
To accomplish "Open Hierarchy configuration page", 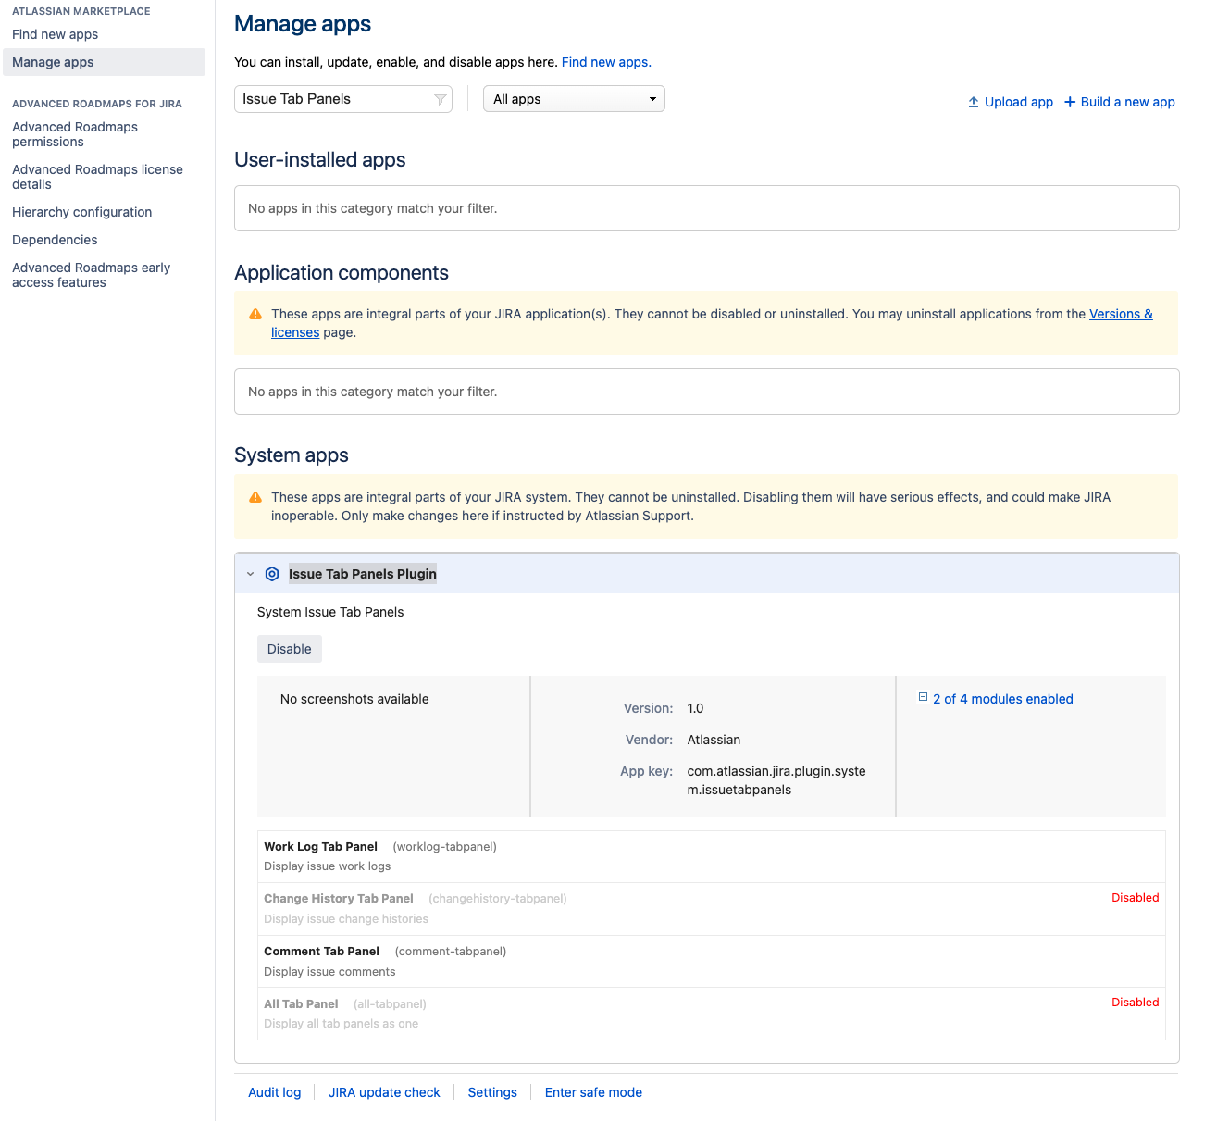I will tap(82, 212).
